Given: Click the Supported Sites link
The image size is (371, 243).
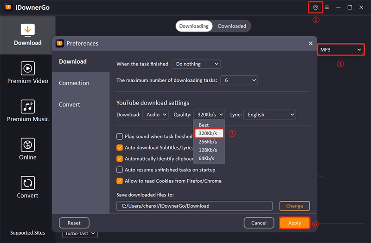Looking at the screenshot, I should coord(27,233).
